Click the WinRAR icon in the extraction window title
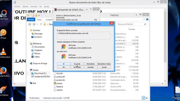 click(55, 10)
